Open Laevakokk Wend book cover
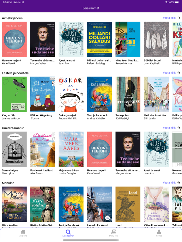The width and height of the screenshot is (182, 242). point(100,204)
